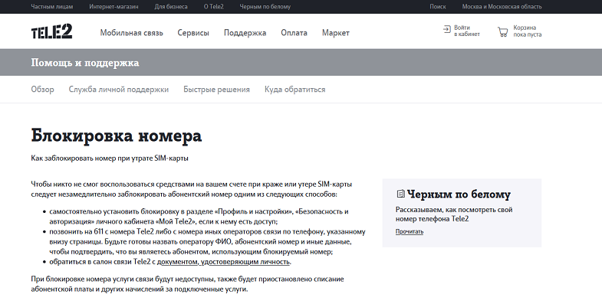Click the login arrow icon
Screen dimensions: 602x301
(446, 29)
